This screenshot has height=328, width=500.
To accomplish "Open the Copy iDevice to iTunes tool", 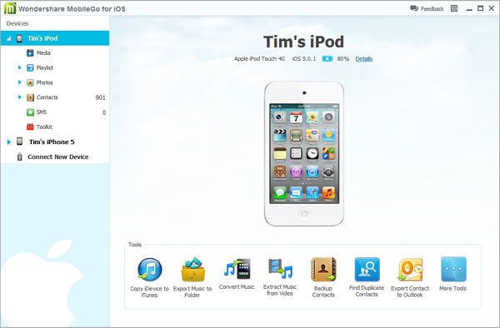I will pyautogui.click(x=149, y=278).
